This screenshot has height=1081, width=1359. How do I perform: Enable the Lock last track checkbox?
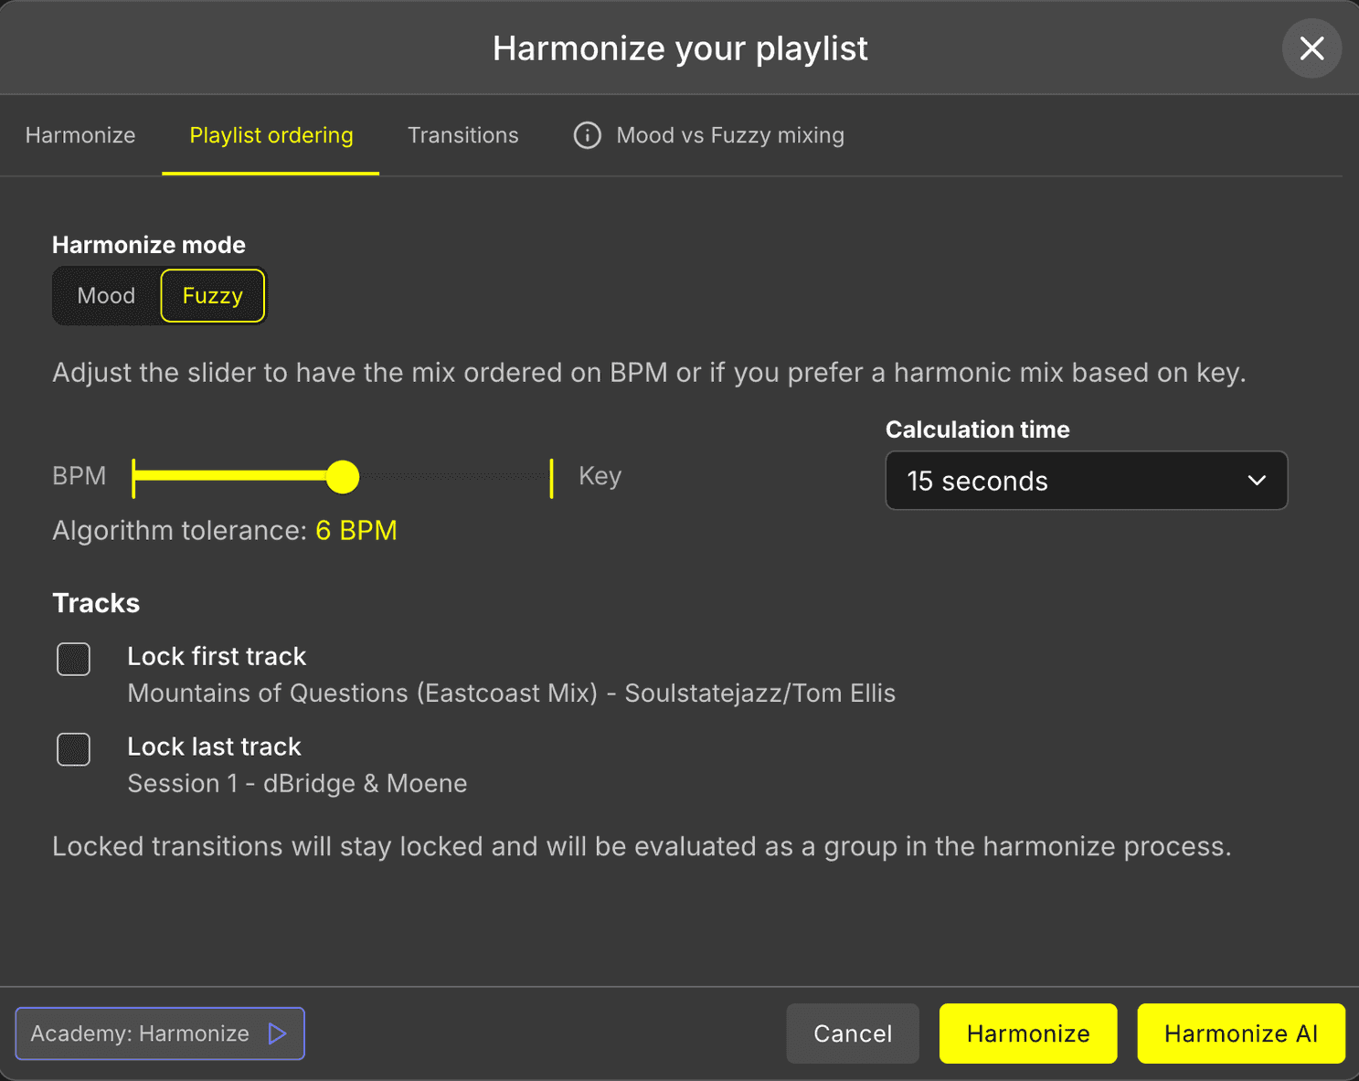[x=74, y=749]
